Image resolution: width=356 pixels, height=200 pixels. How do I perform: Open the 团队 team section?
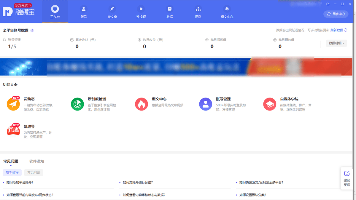(198, 12)
